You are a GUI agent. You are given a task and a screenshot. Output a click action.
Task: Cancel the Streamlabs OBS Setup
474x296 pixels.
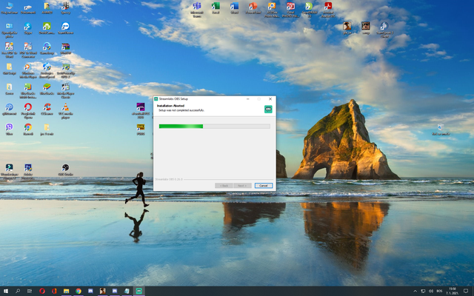point(264,186)
